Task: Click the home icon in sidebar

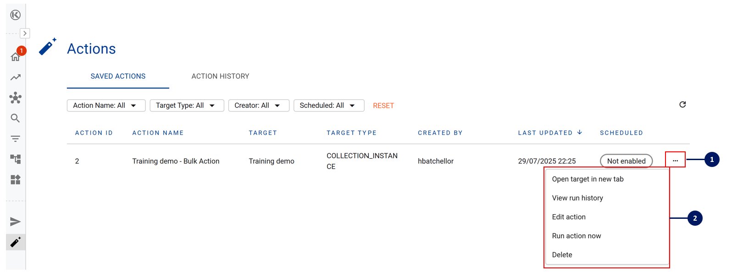Action: click(15, 57)
